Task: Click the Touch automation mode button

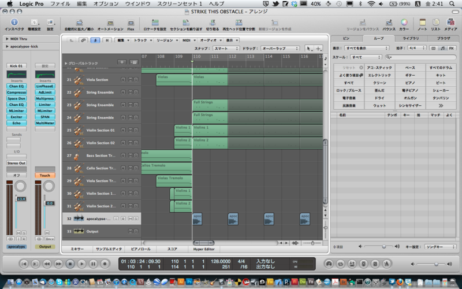Action: [x=45, y=175]
